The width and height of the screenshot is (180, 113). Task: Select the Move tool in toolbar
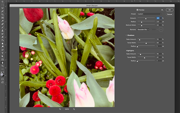(2, 2)
